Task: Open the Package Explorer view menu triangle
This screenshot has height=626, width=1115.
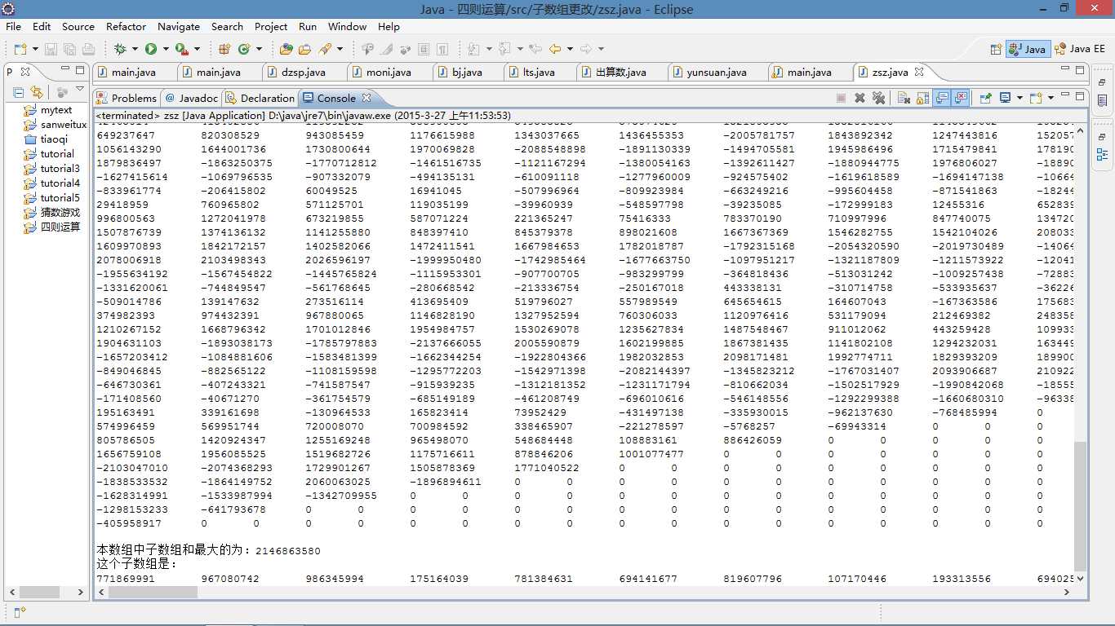Action: click(80, 89)
